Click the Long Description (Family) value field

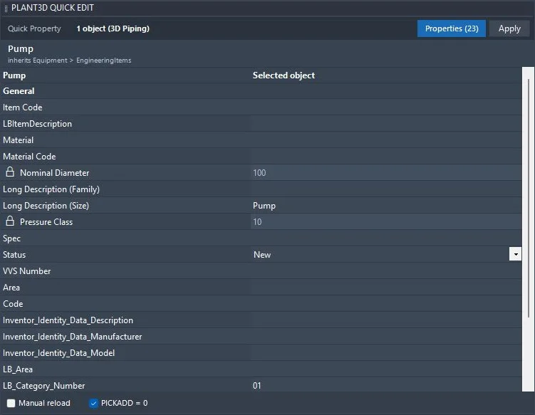(386, 189)
